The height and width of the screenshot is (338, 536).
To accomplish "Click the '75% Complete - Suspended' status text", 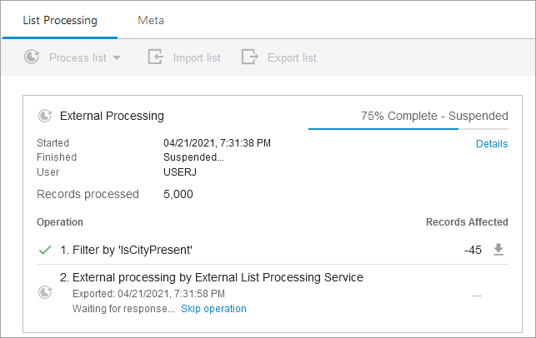I will [x=433, y=117].
